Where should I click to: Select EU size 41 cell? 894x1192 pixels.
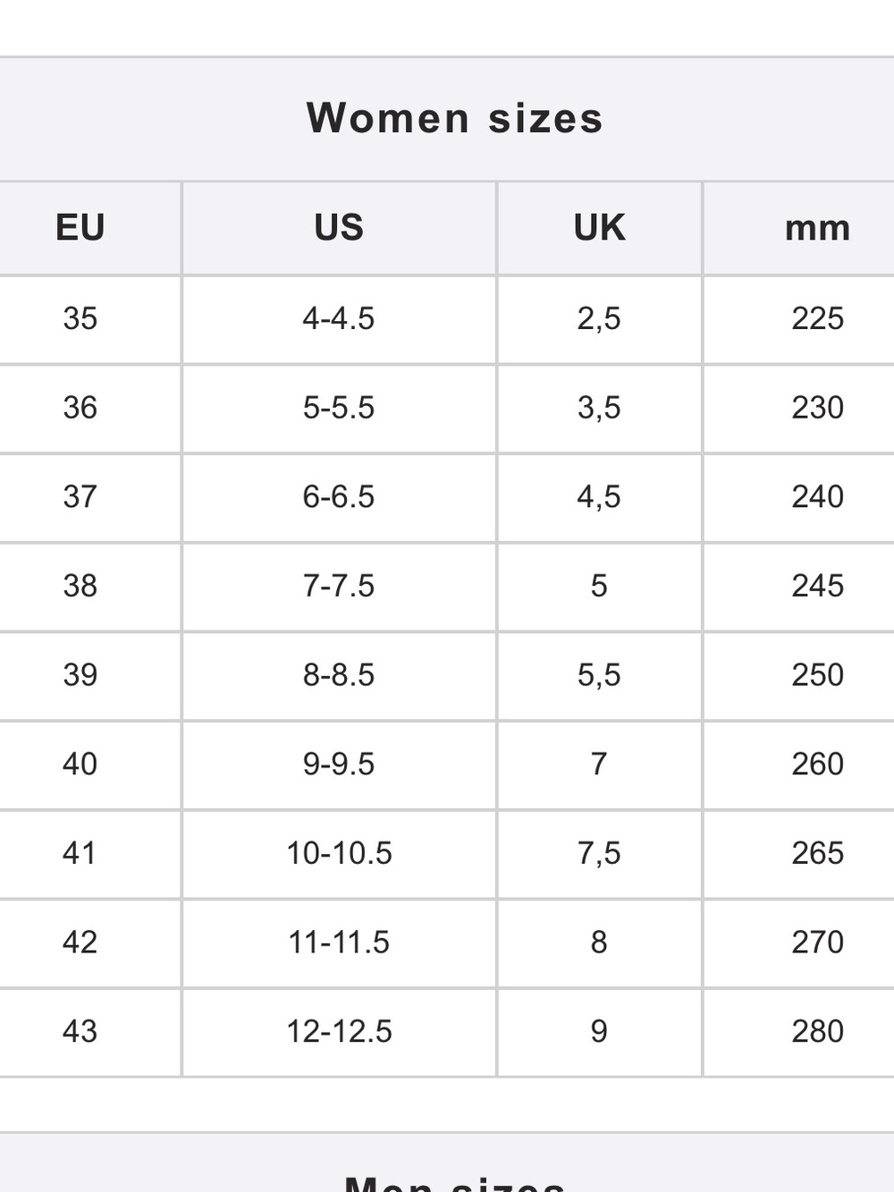click(x=80, y=853)
